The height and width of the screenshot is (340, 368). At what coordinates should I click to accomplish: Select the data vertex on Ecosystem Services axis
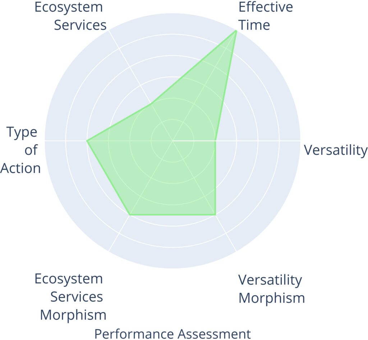click(x=151, y=104)
